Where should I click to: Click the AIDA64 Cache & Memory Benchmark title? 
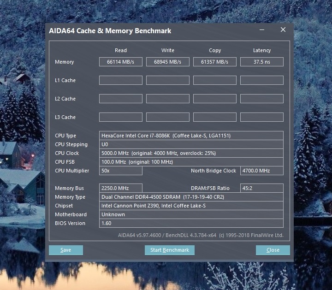pos(110,31)
